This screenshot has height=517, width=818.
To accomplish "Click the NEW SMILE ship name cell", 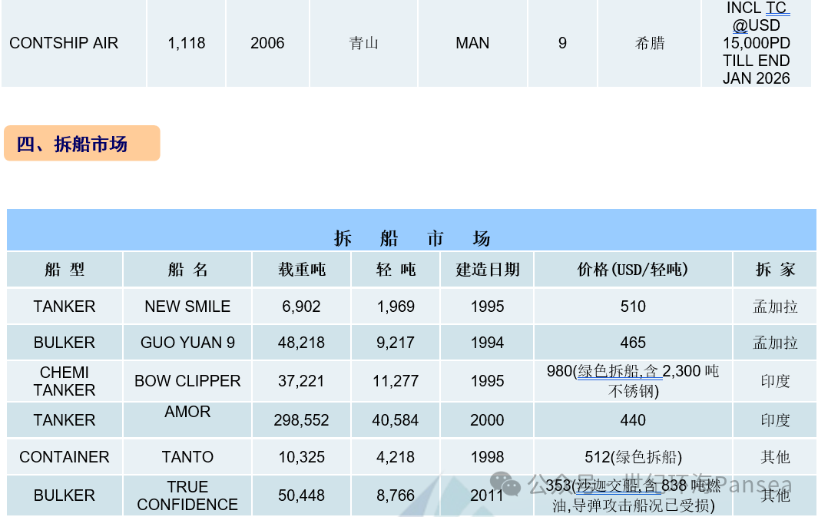I will coord(187,307).
